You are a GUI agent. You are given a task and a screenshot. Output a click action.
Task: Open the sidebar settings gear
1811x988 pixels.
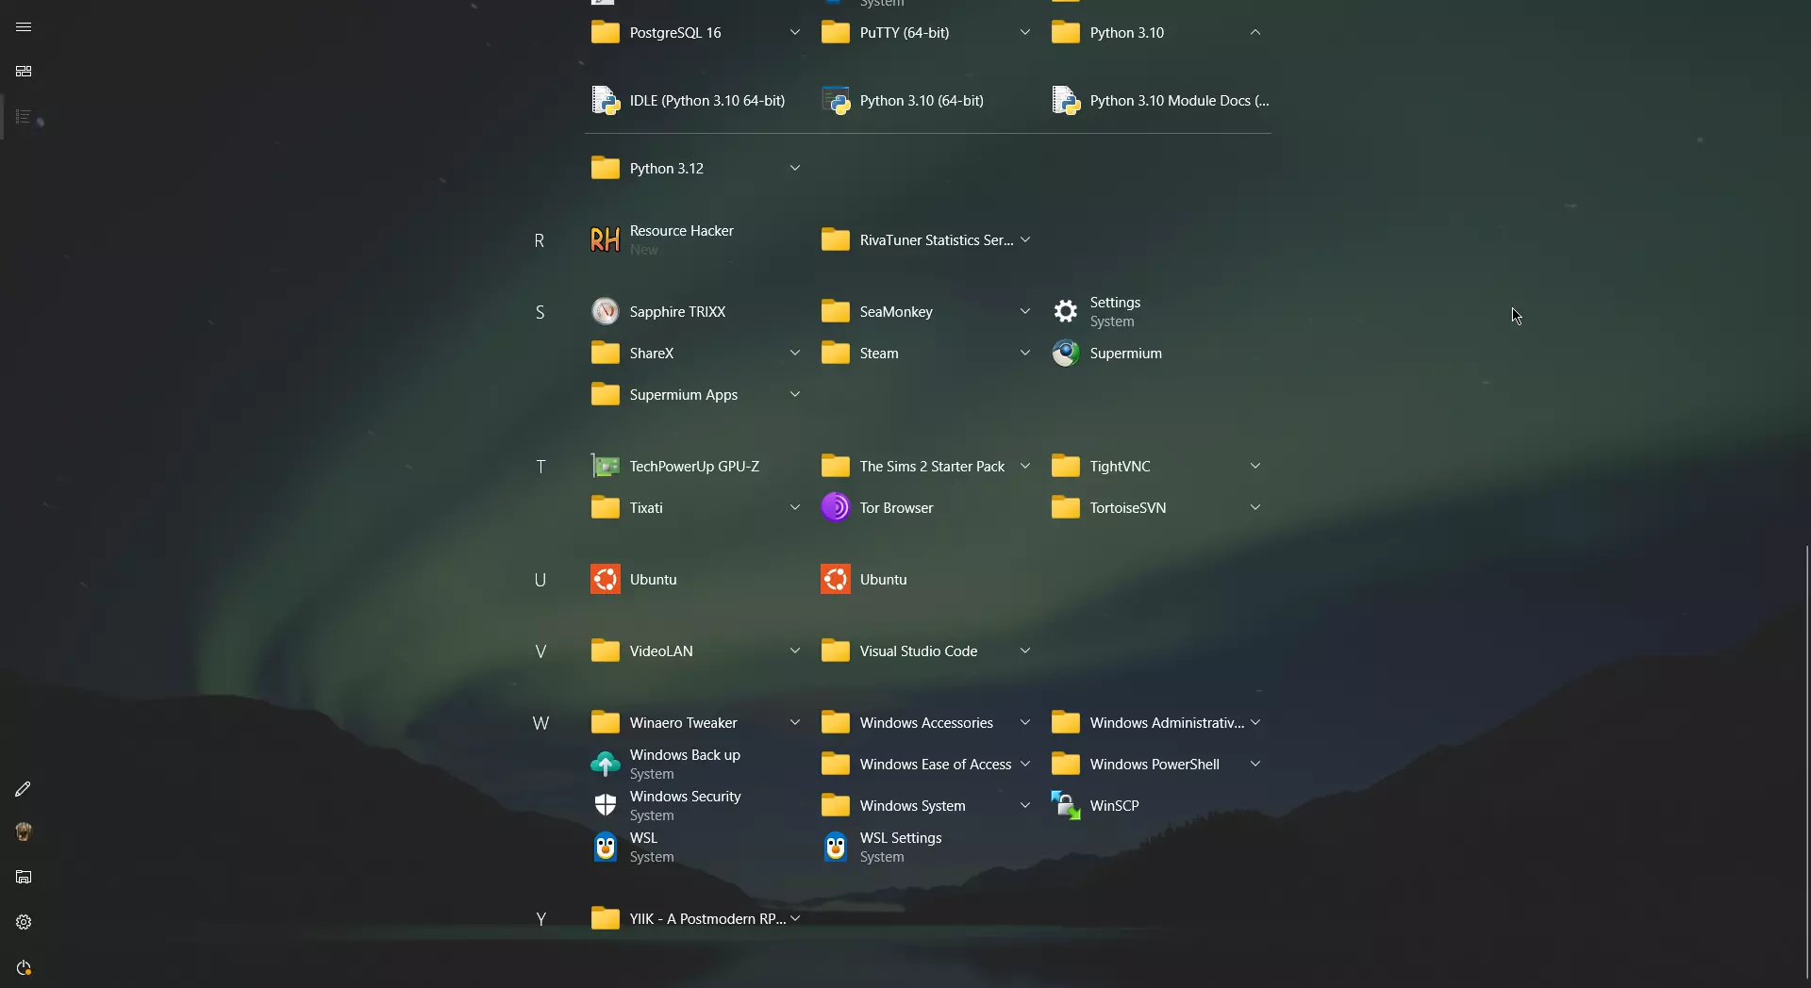(x=24, y=922)
